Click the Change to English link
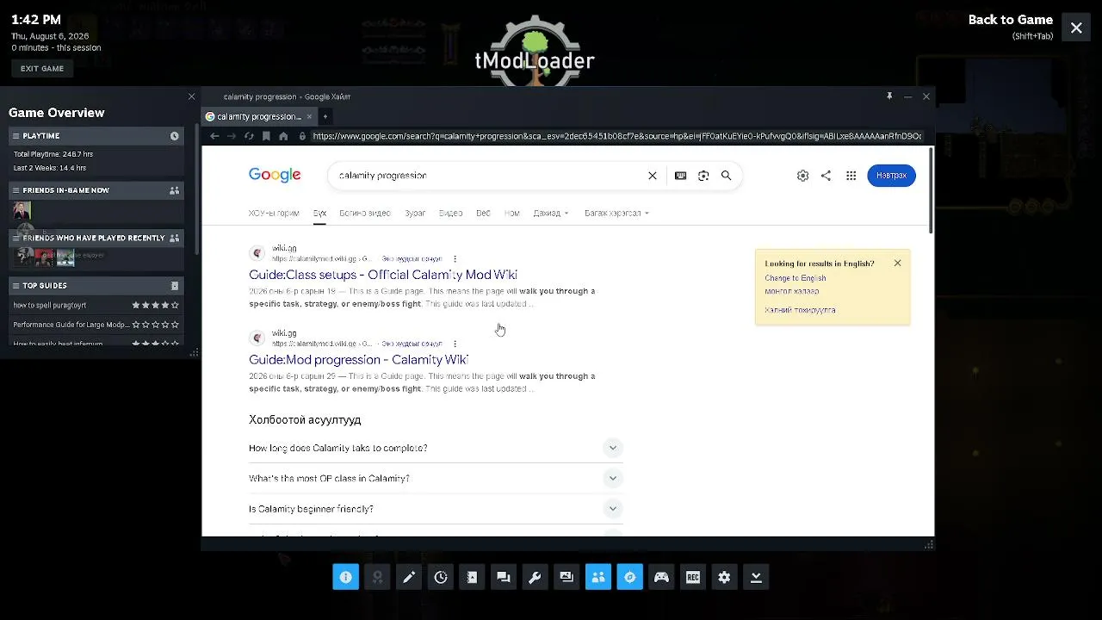Image resolution: width=1102 pixels, height=620 pixels. point(795,278)
